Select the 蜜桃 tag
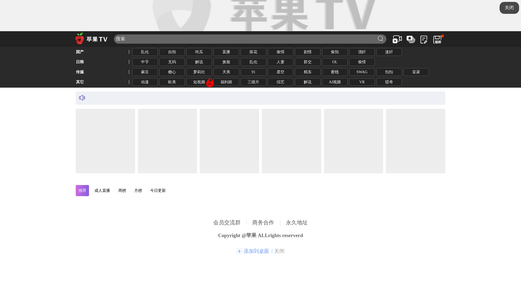521x293 pixels. tap(335, 72)
